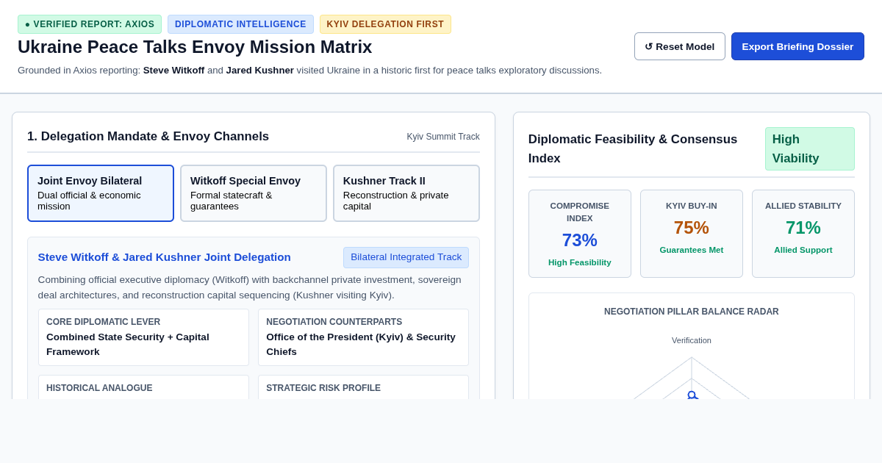Click the Core Diplomatic Lever card

coord(143,337)
